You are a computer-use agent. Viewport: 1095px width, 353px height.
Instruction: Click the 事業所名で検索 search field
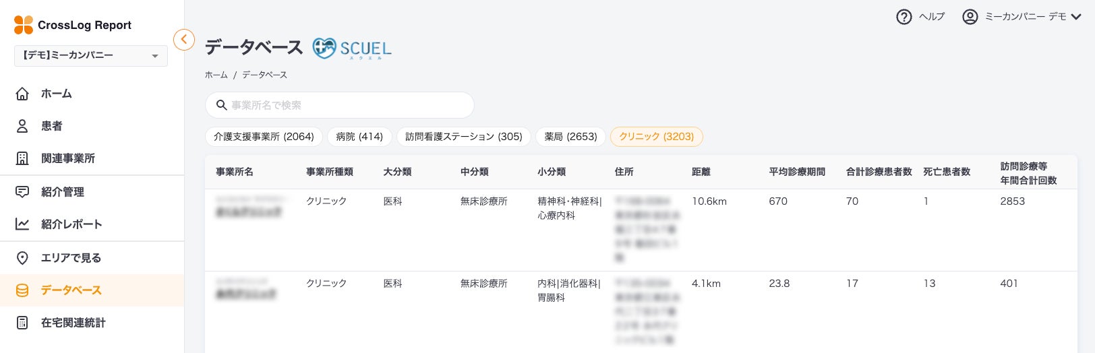click(344, 105)
